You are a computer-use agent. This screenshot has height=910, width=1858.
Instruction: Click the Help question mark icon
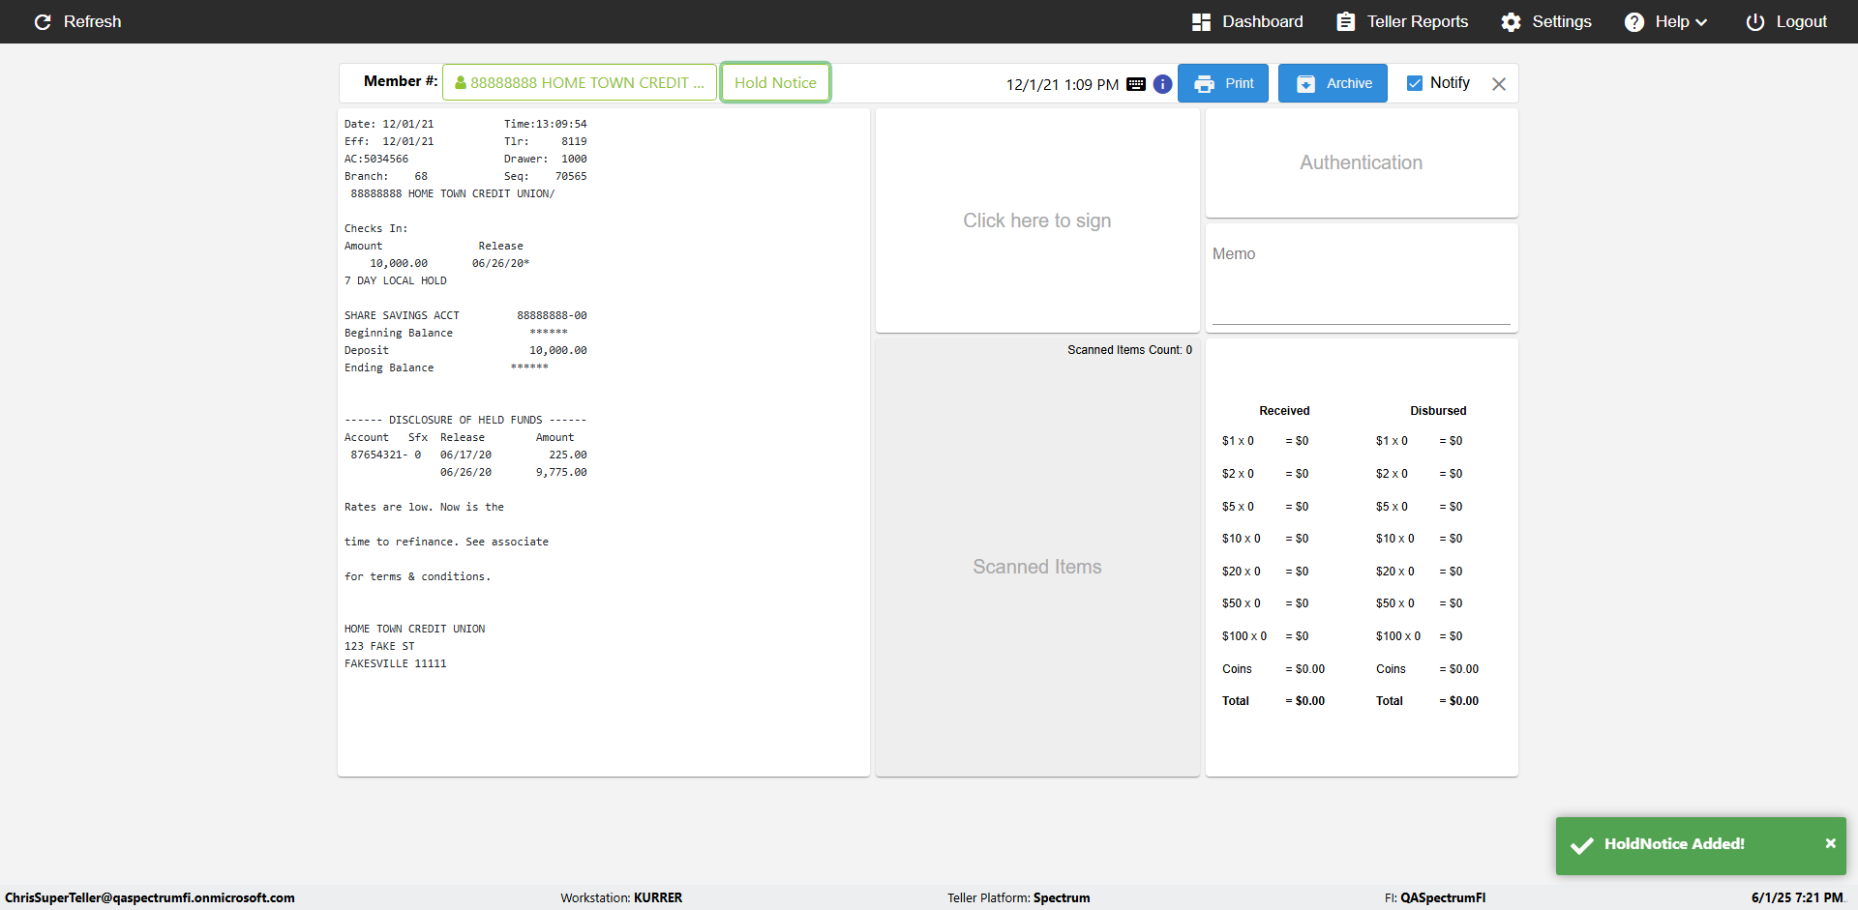[1633, 22]
